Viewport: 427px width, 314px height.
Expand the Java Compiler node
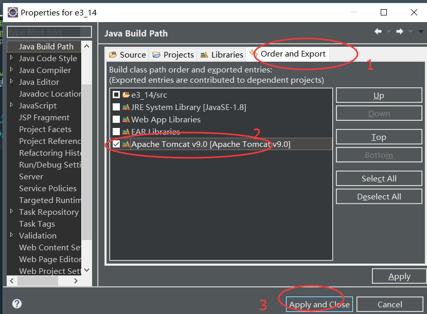(11, 69)
